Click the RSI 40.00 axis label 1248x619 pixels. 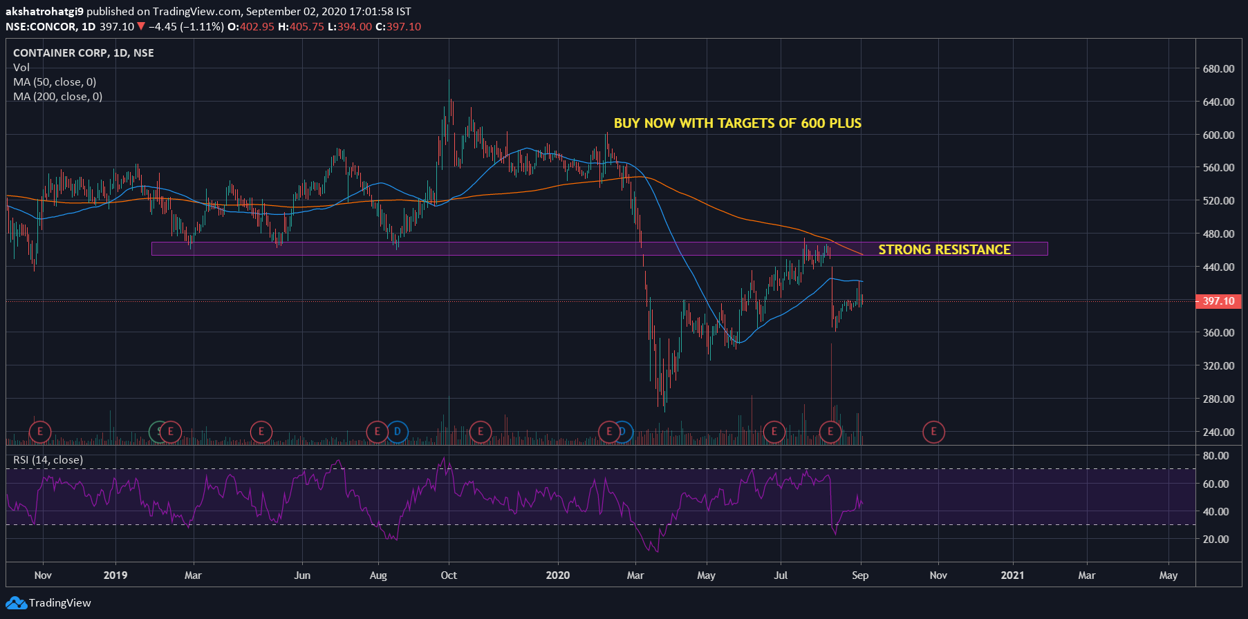(x=1216, y=511)
